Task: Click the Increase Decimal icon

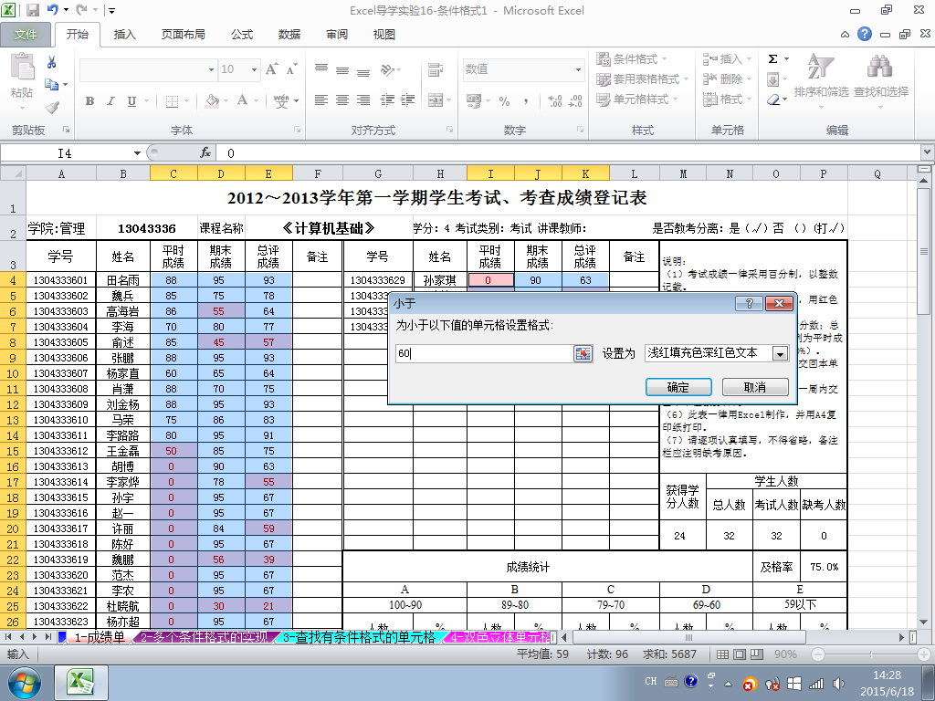Action: coord(554,100)
